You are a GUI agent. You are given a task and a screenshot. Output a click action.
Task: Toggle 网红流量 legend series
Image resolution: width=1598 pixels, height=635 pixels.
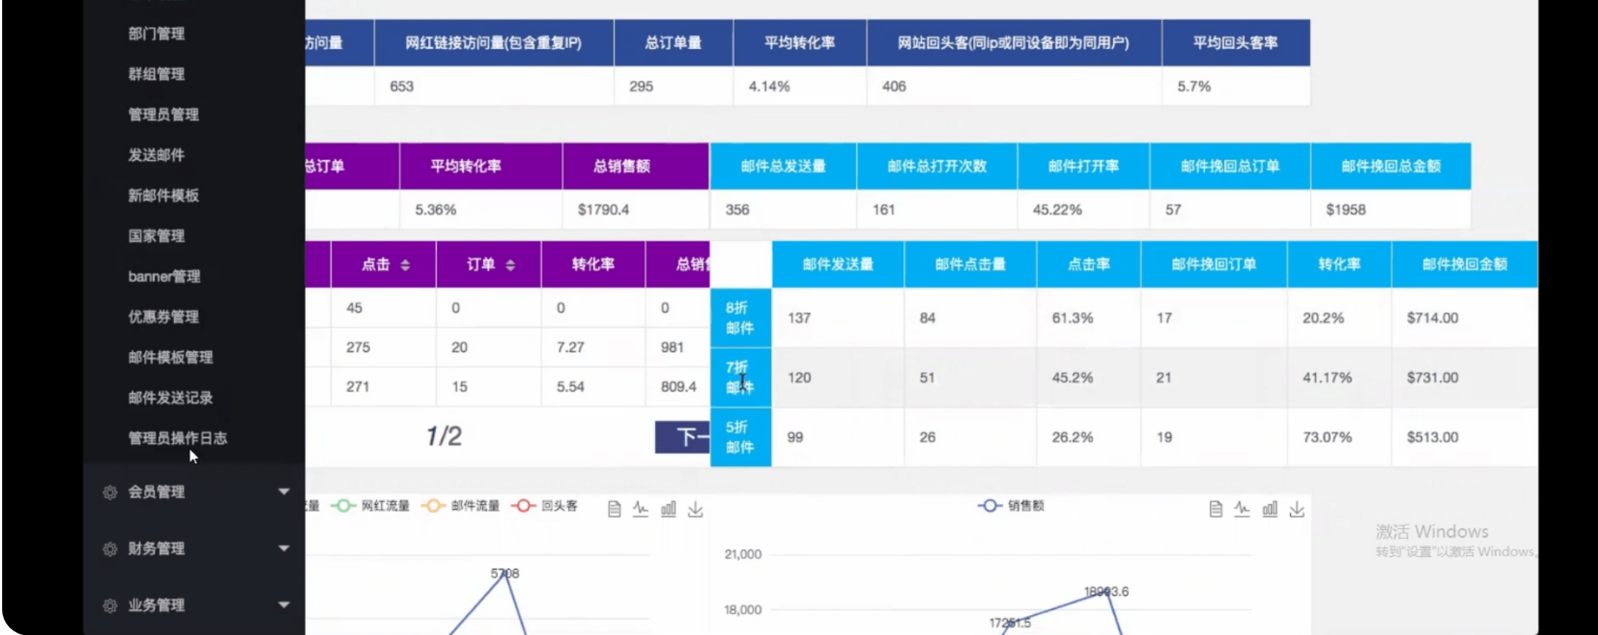(x=369, y=505)
